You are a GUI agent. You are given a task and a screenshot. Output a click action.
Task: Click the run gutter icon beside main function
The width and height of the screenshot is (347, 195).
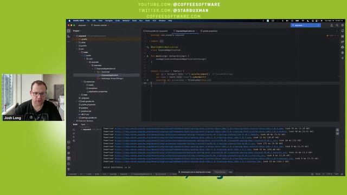tap(147, 56)
